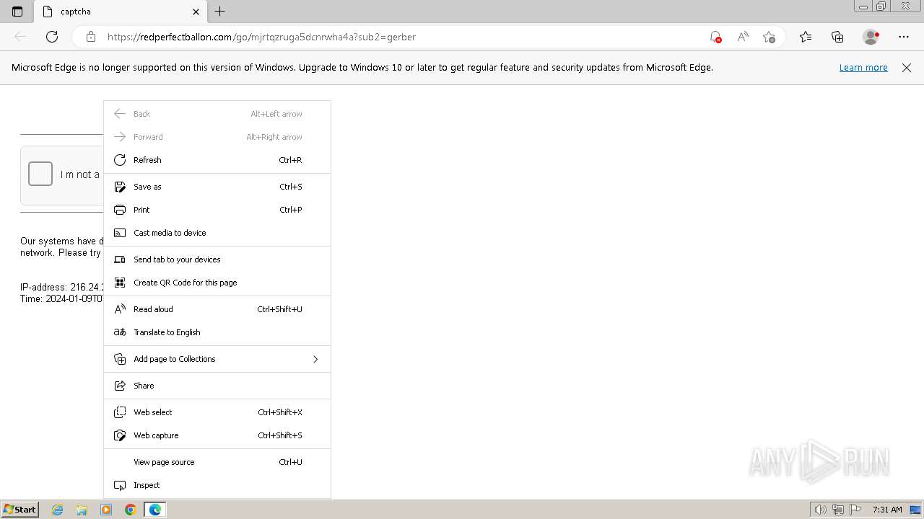The height and width of the screenshot is (519, 924).
Task: Open the Windows Start button
Action: point(19,510)
